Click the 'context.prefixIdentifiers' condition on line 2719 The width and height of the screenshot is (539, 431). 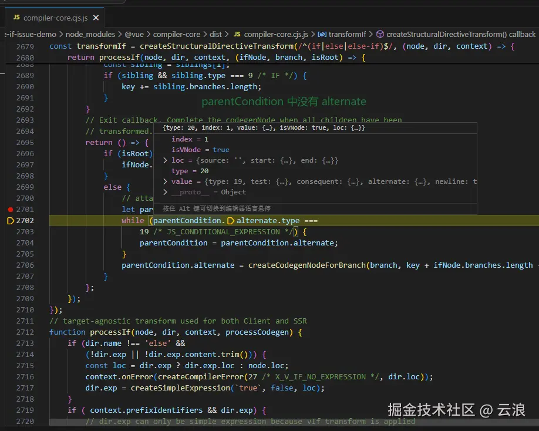point(146,410)
